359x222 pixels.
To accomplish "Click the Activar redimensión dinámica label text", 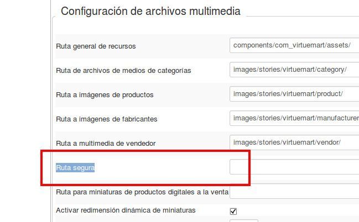I will pos(126,210).
